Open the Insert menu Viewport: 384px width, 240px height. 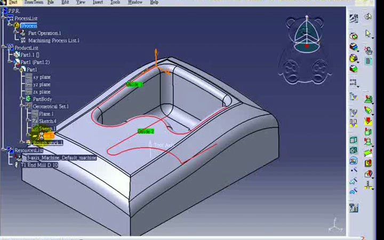coord(98,2)
